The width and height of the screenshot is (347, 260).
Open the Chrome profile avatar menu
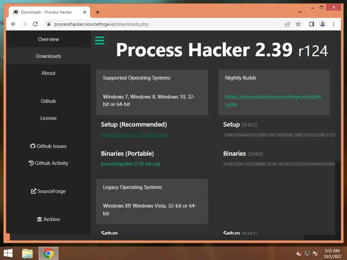click(x=323, y=24)
